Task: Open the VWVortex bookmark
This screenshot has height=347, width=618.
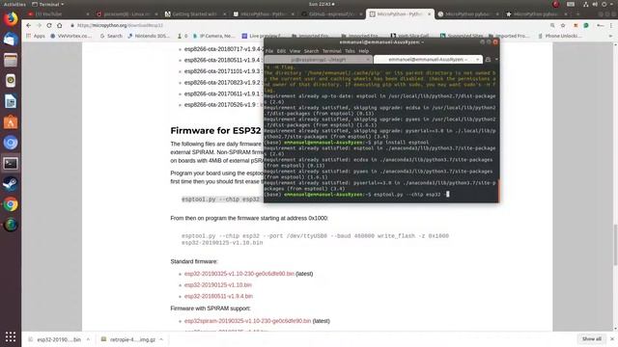Action: coord(70,36)
